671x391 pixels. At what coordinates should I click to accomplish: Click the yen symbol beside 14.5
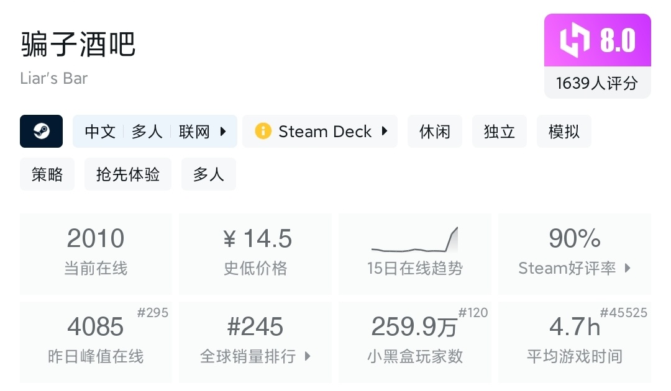tap(229, 239)
